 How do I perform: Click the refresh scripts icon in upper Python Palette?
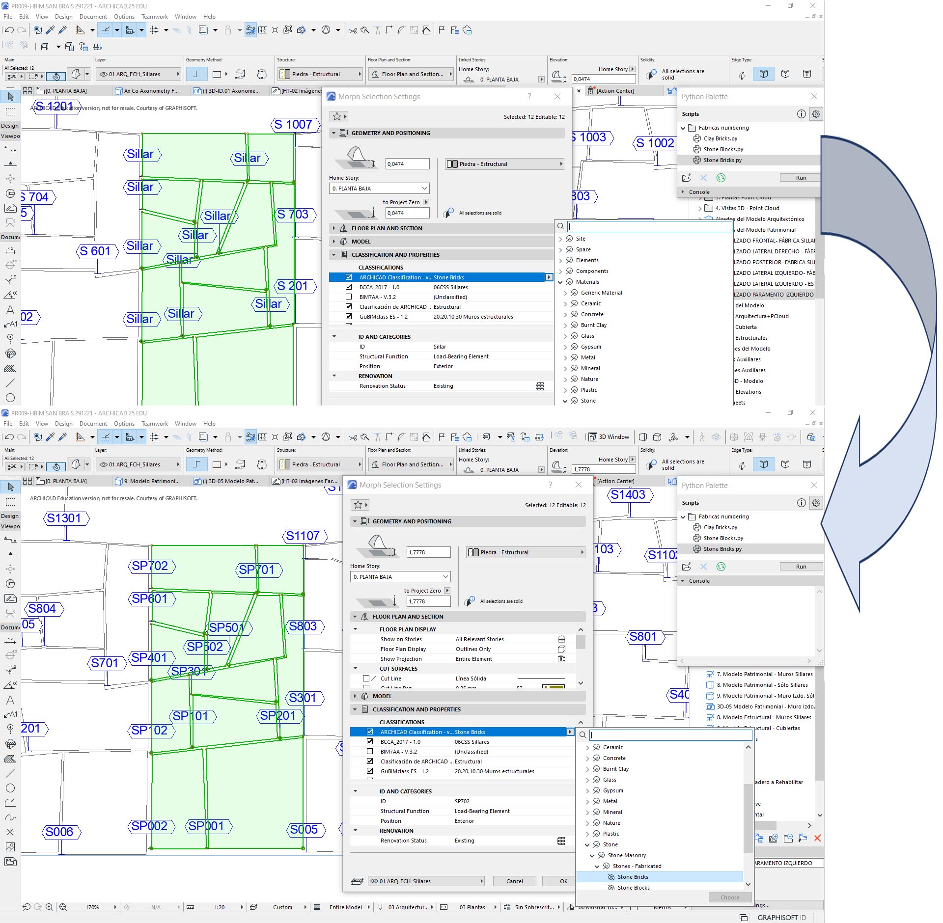pyautogui.click(x=721, y=178)
